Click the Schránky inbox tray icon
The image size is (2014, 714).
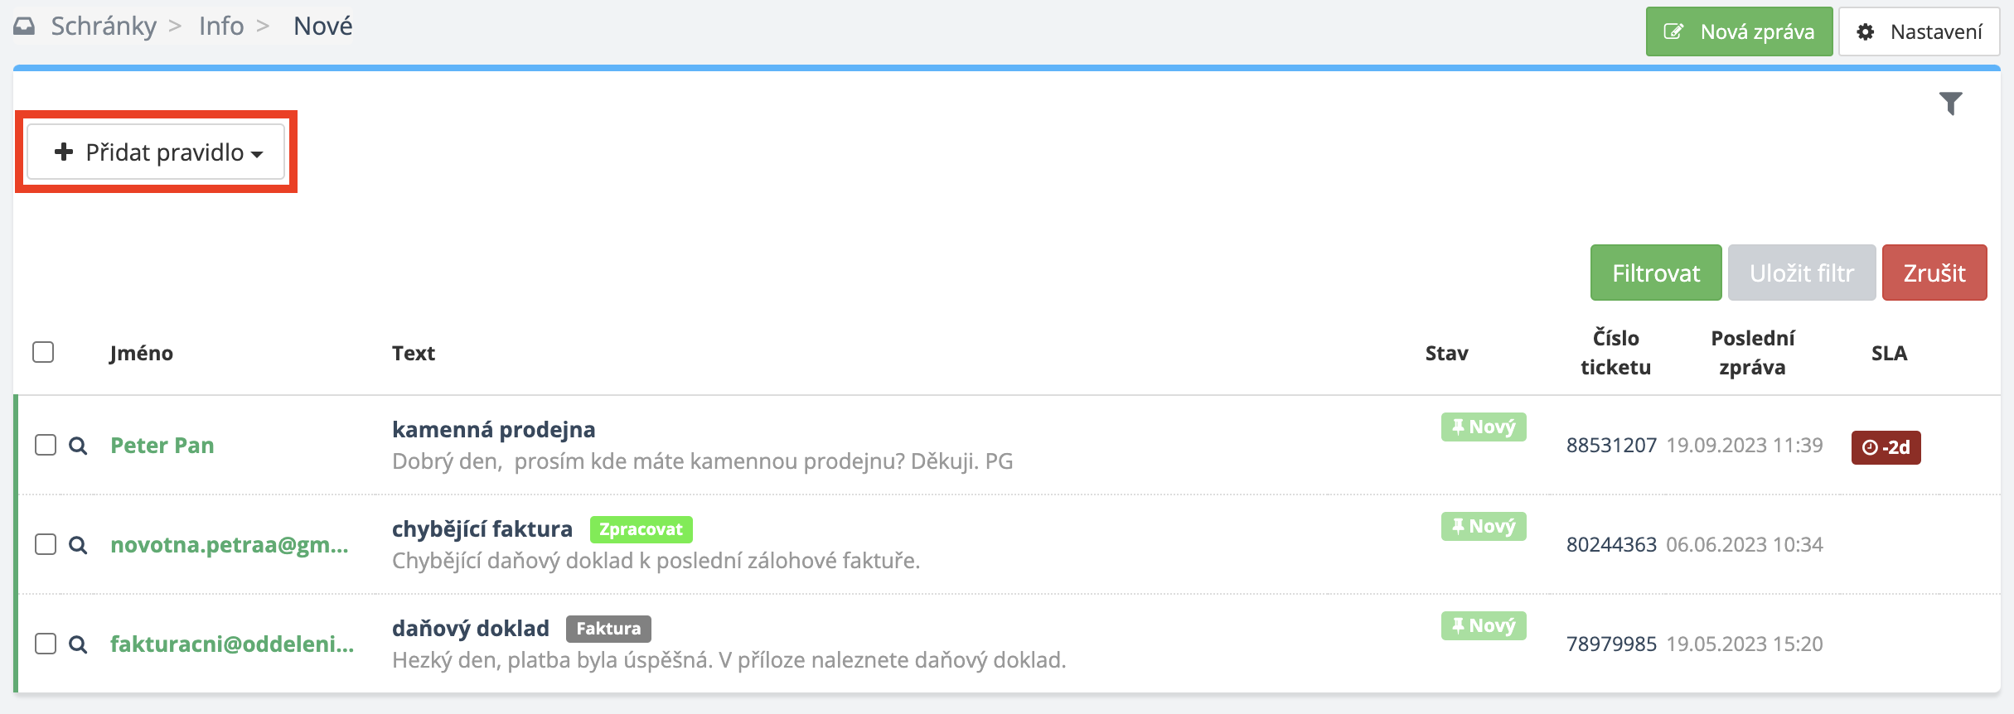pyautogui.click(x=24, y=27)
